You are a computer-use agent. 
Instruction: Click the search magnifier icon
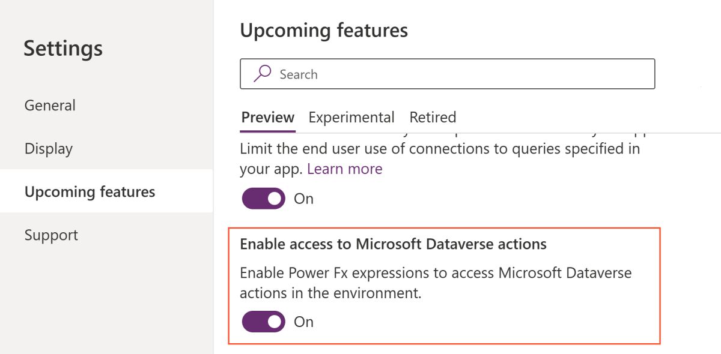(262, 73)
